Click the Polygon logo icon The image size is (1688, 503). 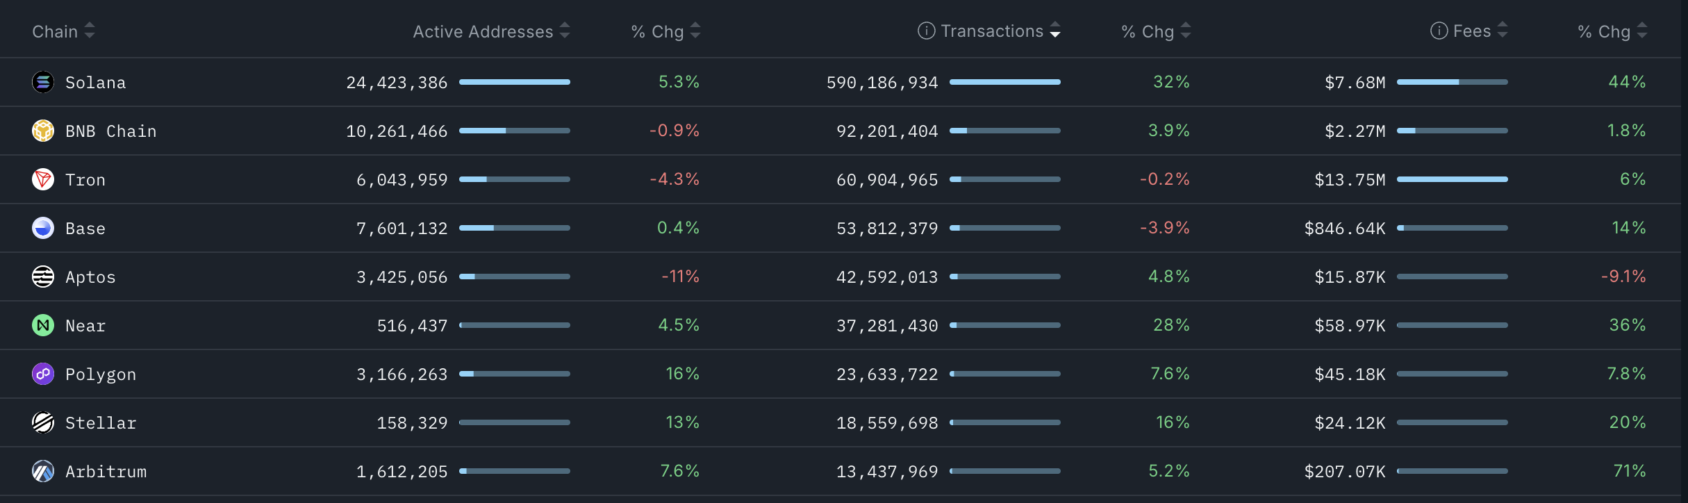click(43, 374)
